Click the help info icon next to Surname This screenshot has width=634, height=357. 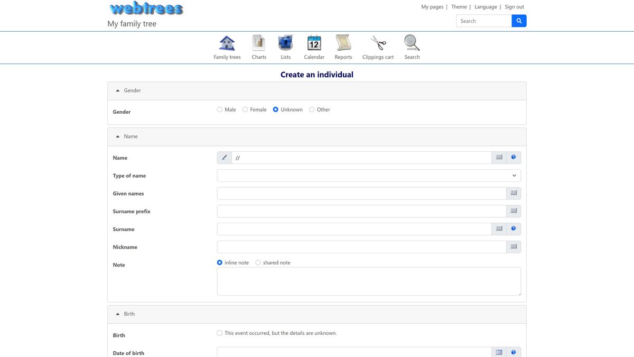click(x=512, y=228)
